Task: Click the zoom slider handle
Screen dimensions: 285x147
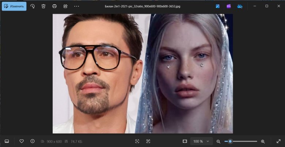Action: pyautogui.click(x=230, y=142)
